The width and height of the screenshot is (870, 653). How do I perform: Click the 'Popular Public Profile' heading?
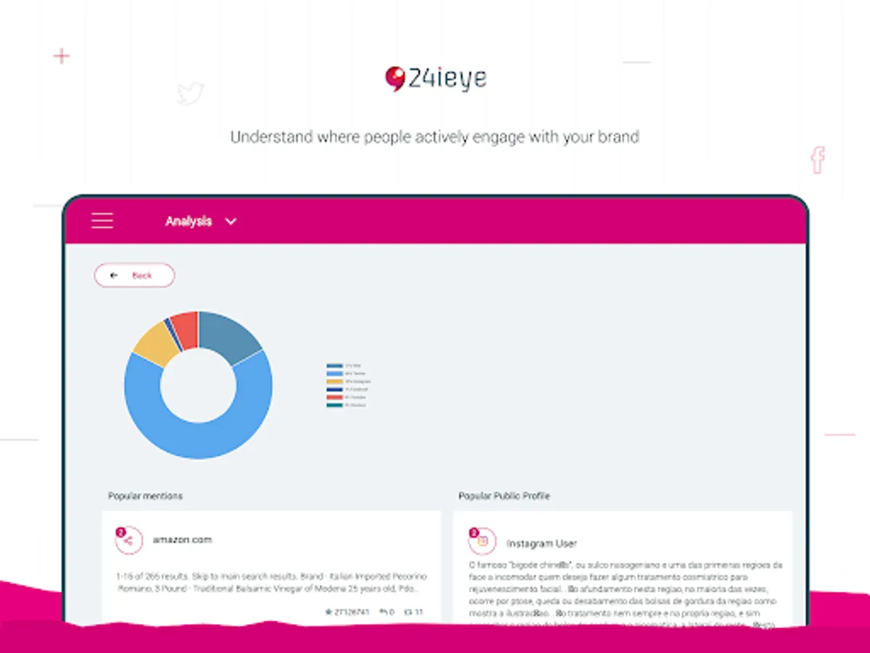[x=504, y=496]
